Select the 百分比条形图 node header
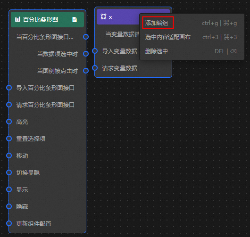Viewport: 250px width, 237px height. pyautogui.click(x=47, y=20)
